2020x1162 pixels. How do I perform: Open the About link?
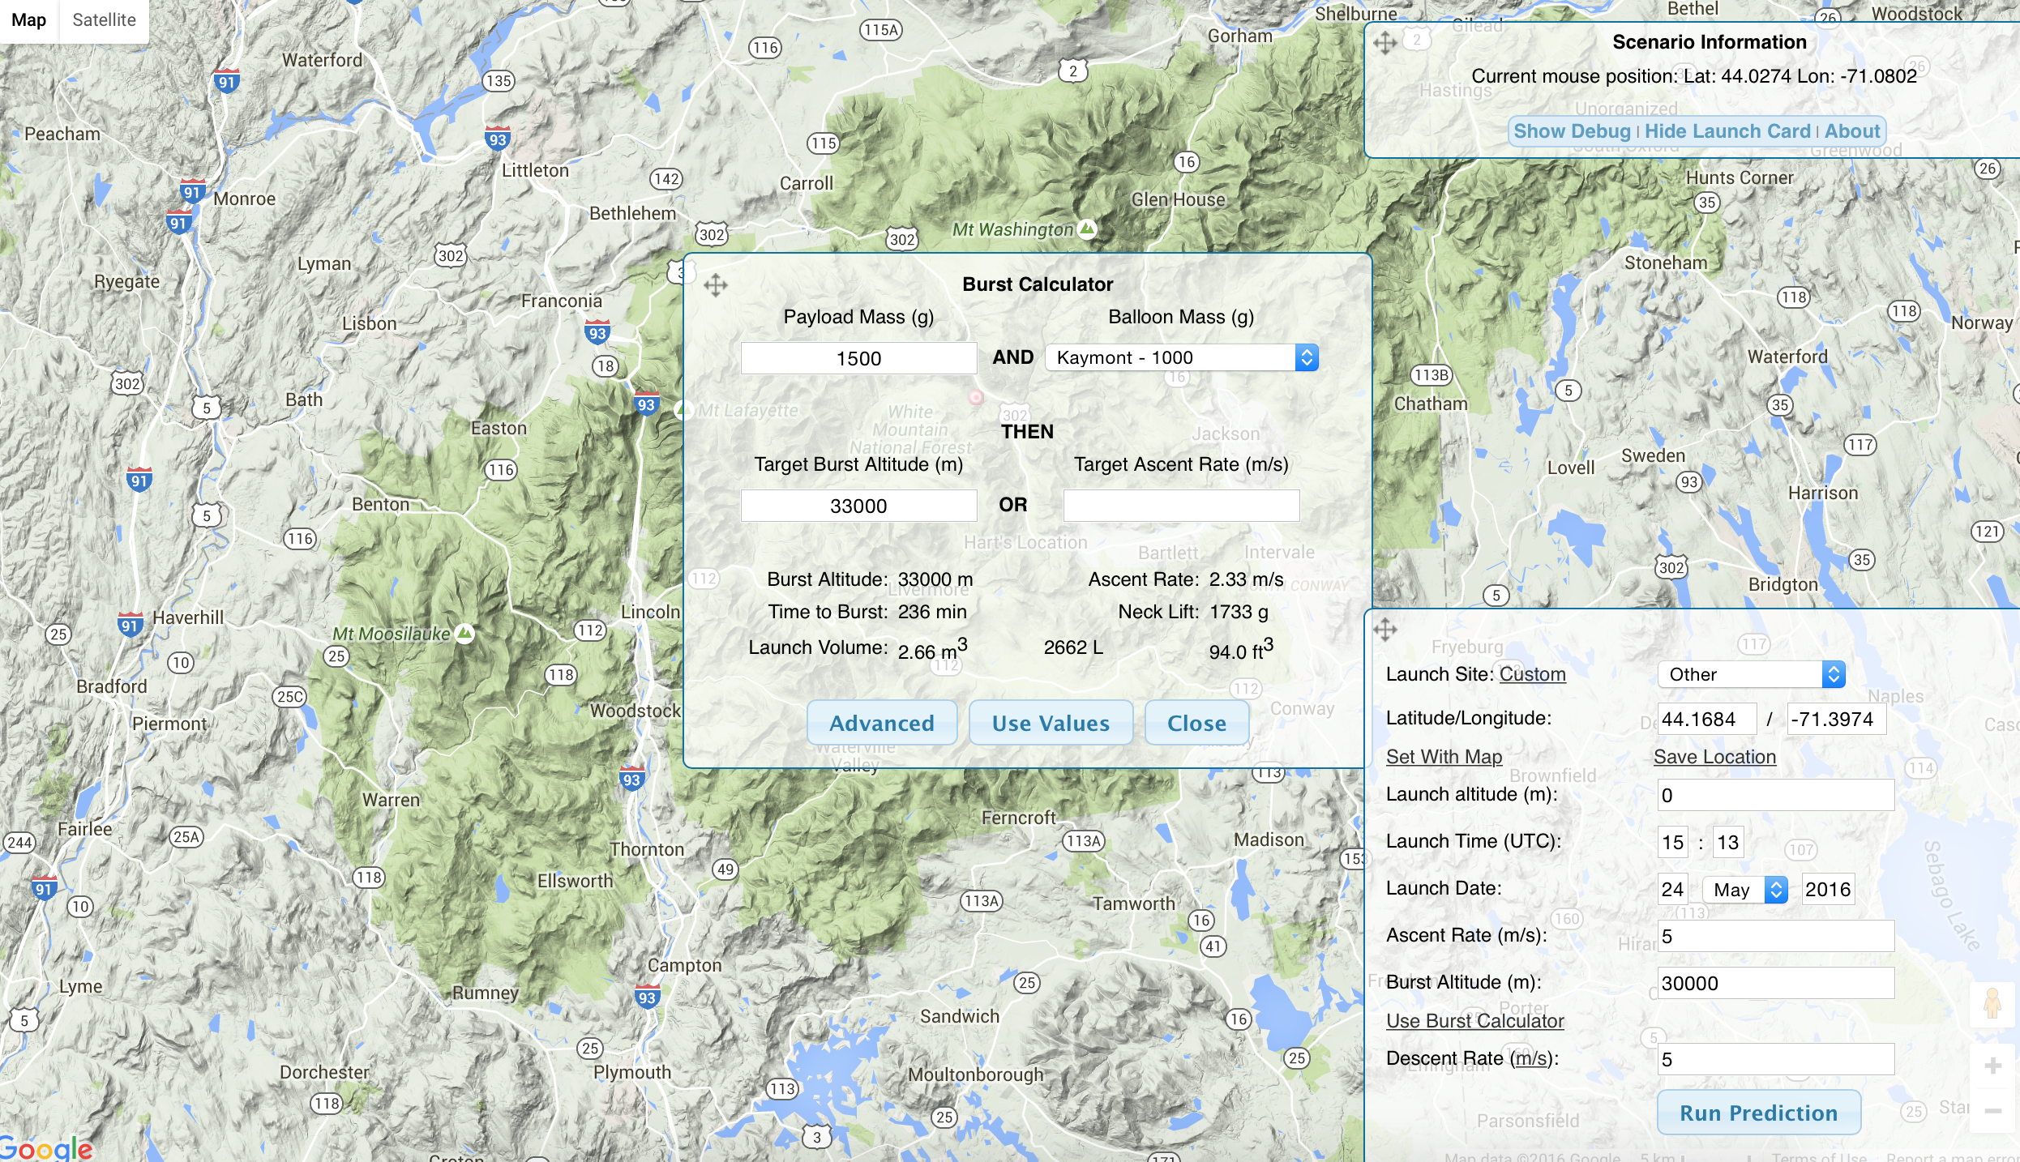click(1852, 131)
